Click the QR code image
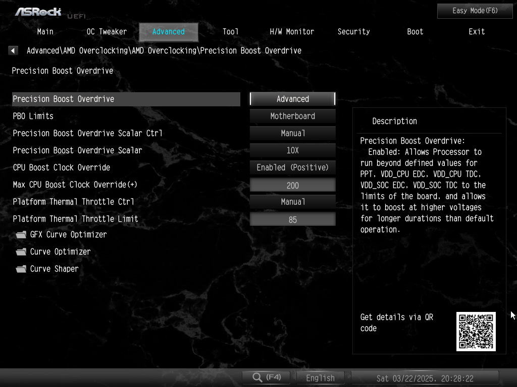Image resolution: width=517 pixels, height=387 pixels. 476,332
